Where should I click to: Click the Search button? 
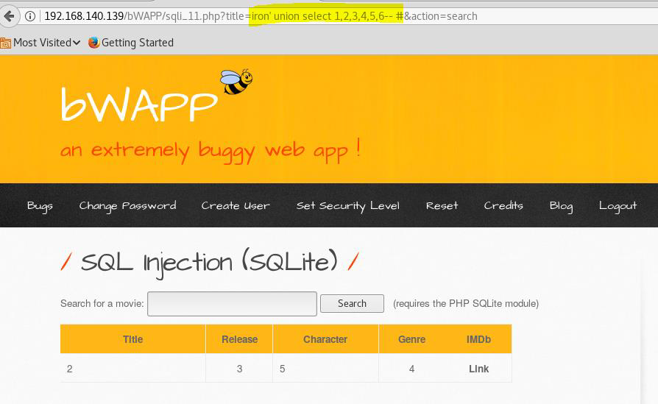pos(352,303)
